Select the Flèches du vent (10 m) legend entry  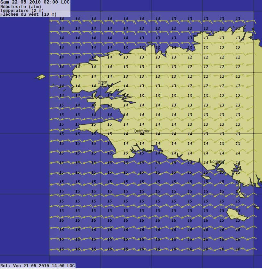28,14
